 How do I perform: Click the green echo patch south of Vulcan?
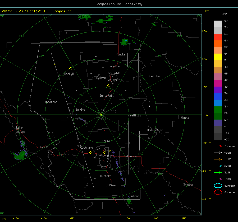pyautogui.click(x=129, y=201)
